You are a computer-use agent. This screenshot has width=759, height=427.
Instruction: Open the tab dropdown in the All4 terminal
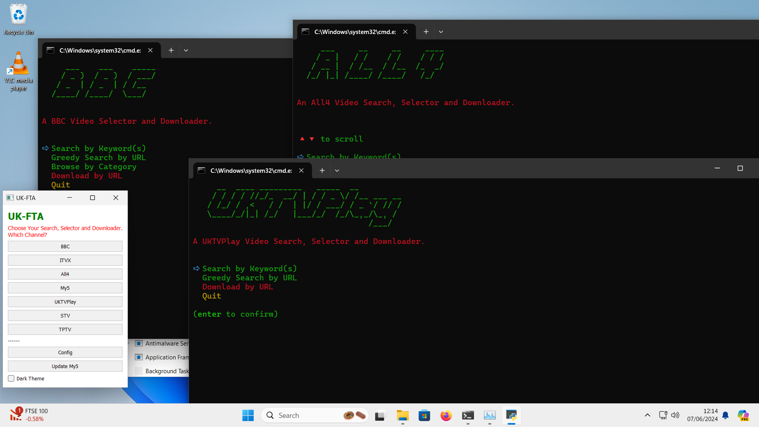pos(441,32)
